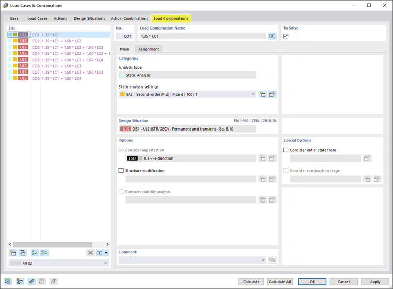The height and width of the screenshot is (289, 393).
Task: Open the Comment dropdown
Action: [263, 260]
